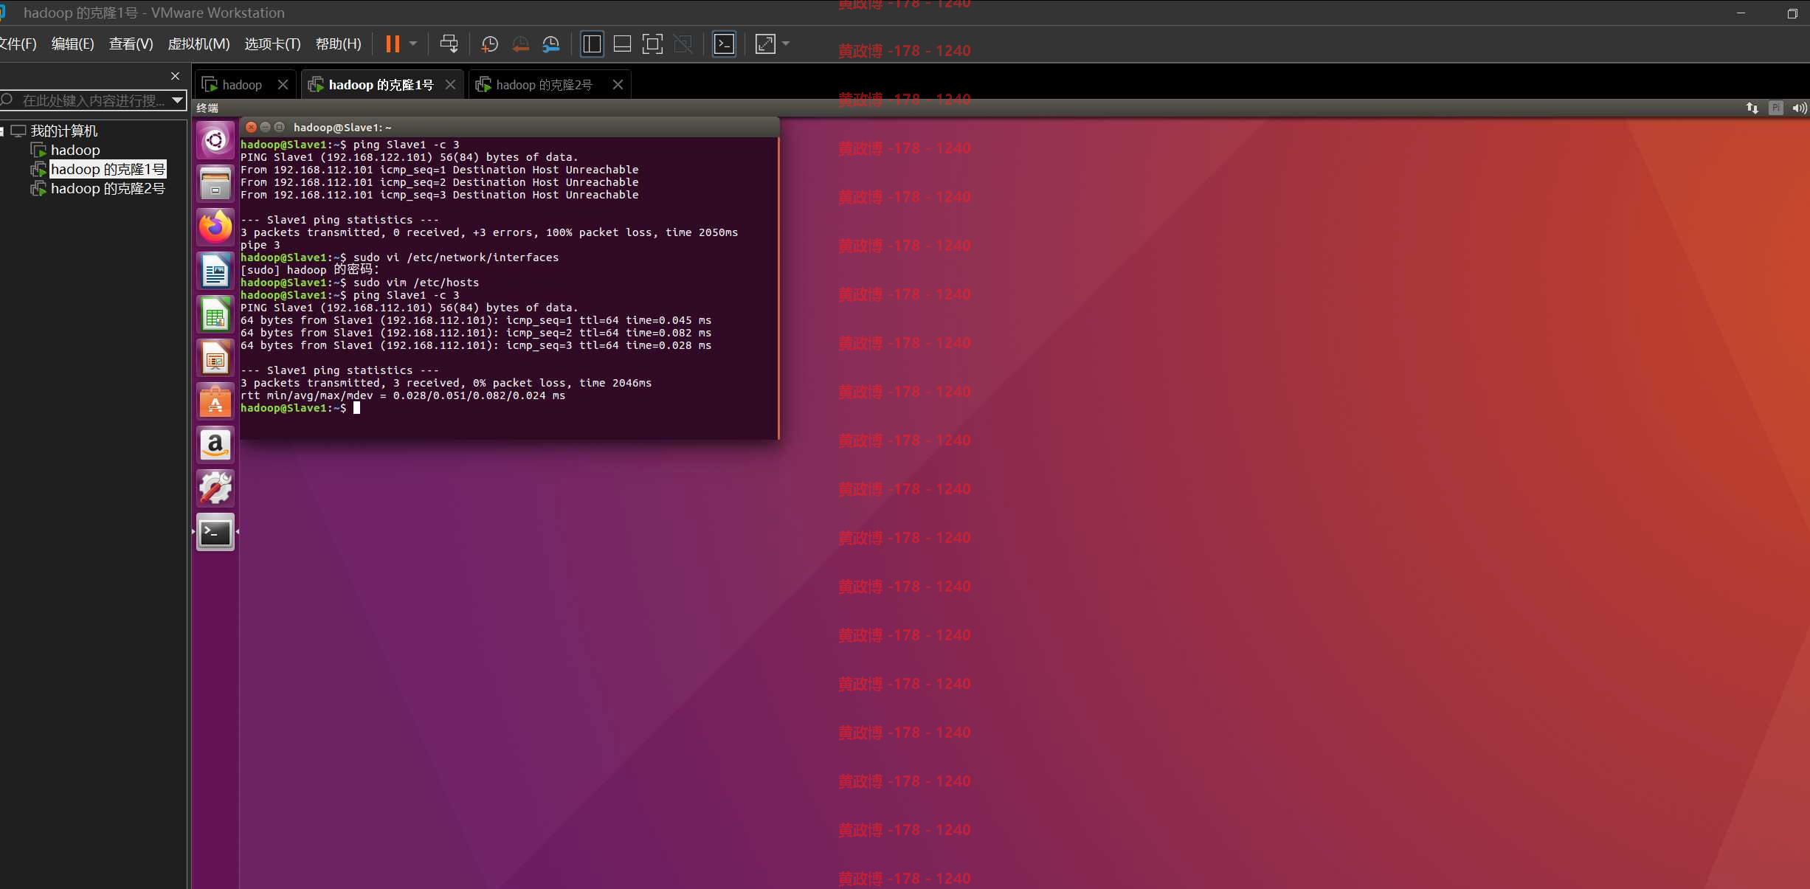Minimize the hadoop@Slave1 terminal window

[265, 127]
